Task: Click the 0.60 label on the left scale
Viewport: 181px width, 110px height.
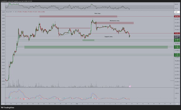Action: [x=3, y=12]
